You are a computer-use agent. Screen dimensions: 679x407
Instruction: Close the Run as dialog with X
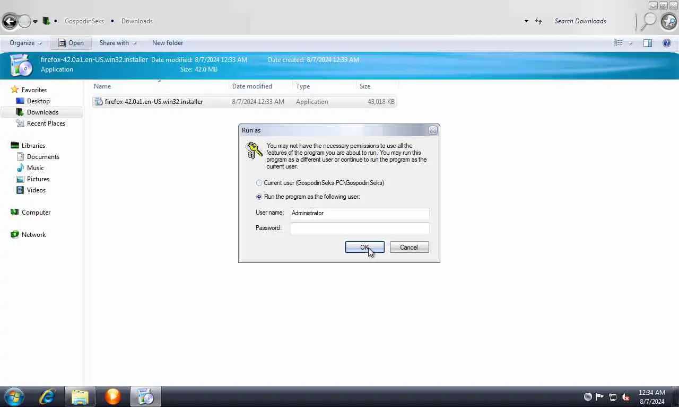coord(433,130)
